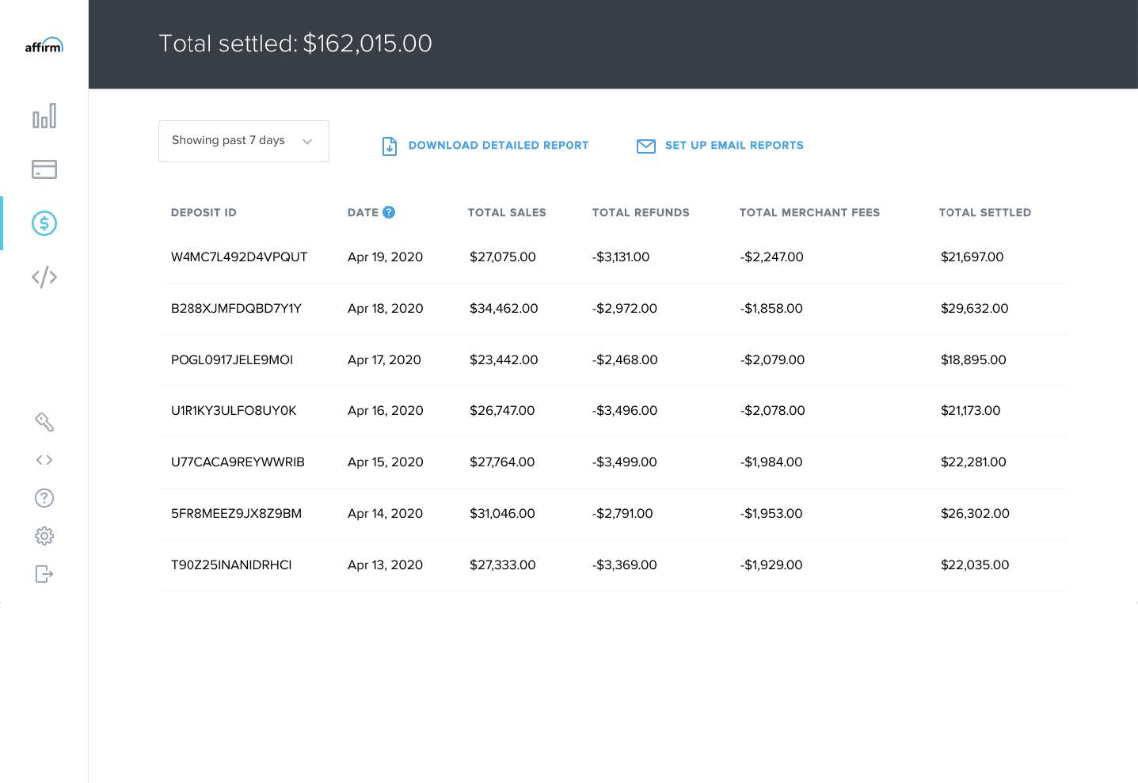Click settled amount $26,302.00
Screen dimensions: 1138x783
point(975,514)
